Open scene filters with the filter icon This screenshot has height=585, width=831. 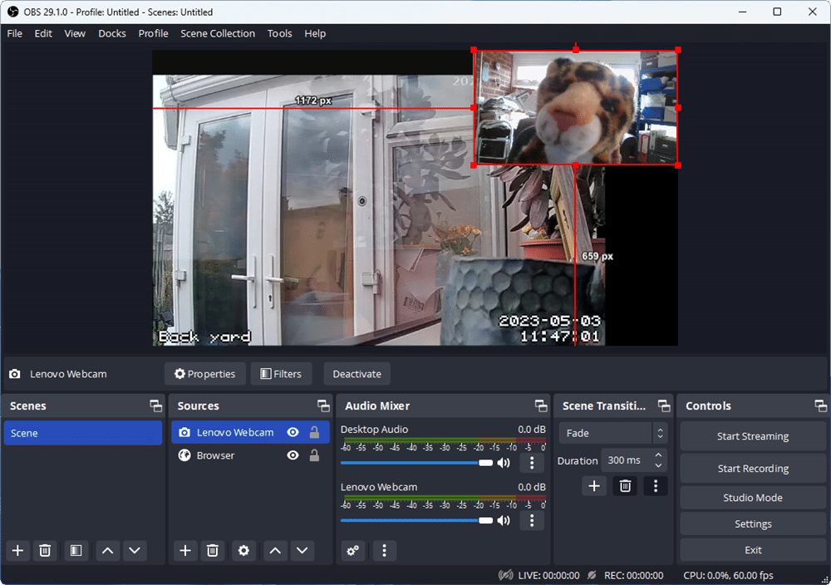click(x=76, y=551)
